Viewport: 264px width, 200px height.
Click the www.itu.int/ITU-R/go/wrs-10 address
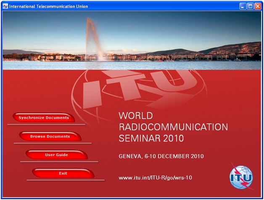click(x=155, y=178)
